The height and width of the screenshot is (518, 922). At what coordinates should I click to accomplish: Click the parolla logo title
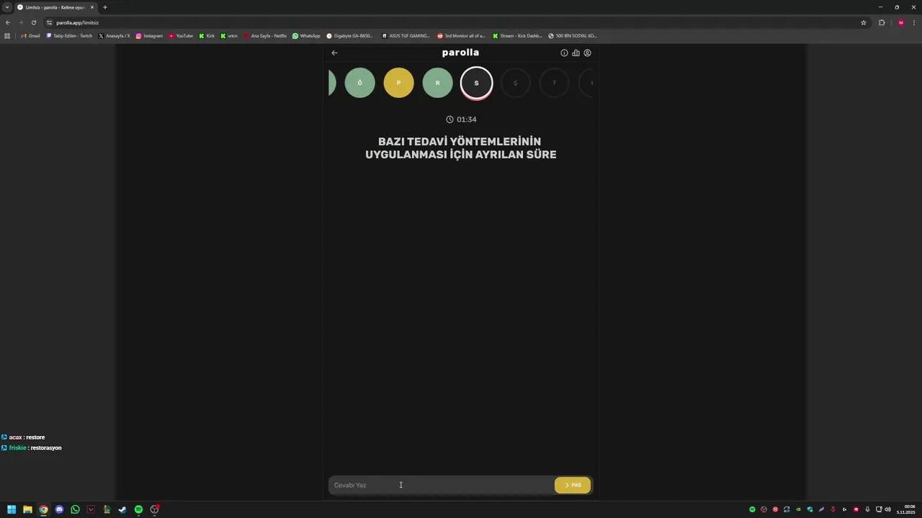click(460, 53)
